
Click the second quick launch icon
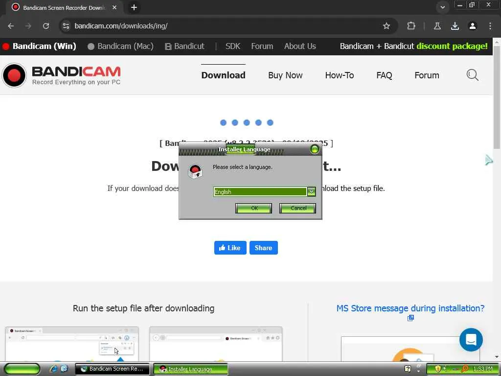(x=64, y=369)
